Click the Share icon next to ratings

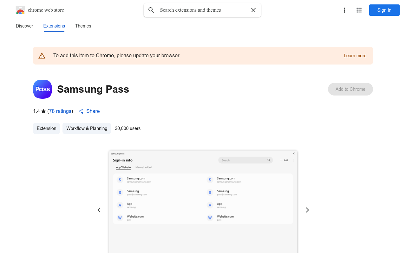(x=81, y=111)
